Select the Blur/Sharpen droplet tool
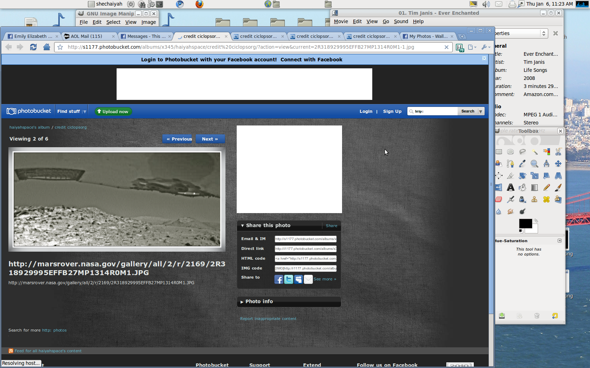The height and width of the screenshot is (368, 590). pyautogui.click(x=499, y=211)
